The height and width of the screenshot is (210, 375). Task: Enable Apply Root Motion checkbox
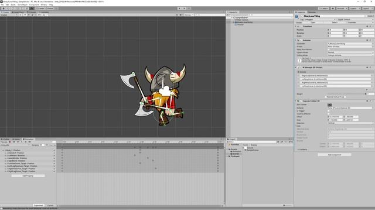tap(329, 50)
